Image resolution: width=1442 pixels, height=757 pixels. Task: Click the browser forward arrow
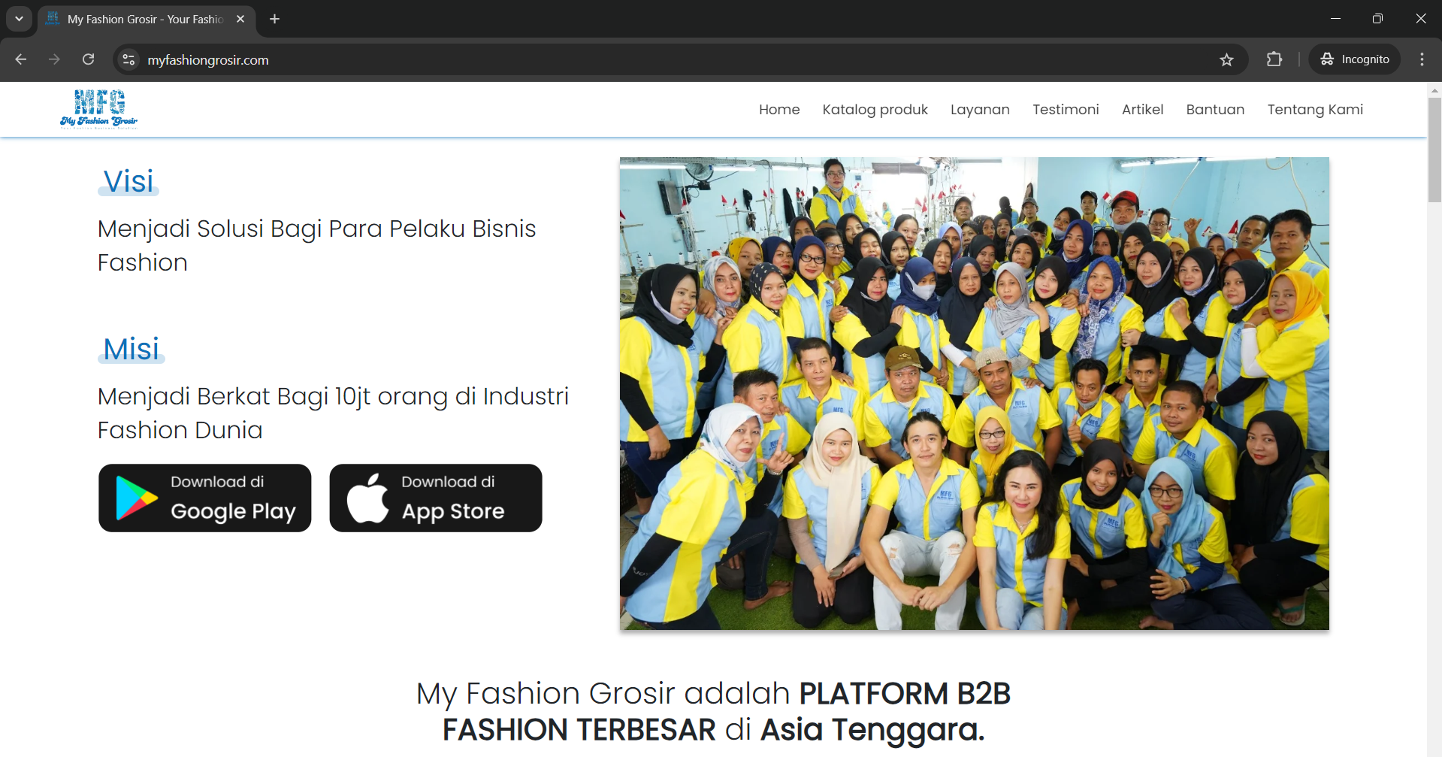pos(54,59)
